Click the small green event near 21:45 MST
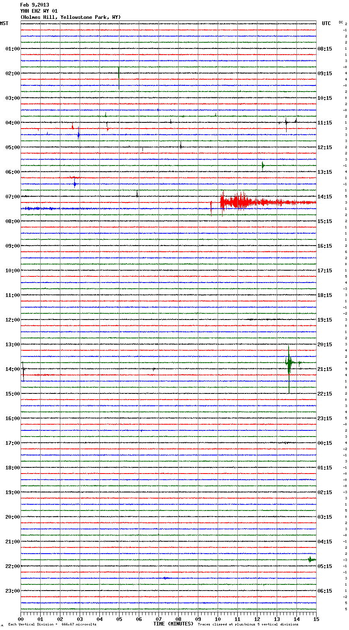 point(311,559)
